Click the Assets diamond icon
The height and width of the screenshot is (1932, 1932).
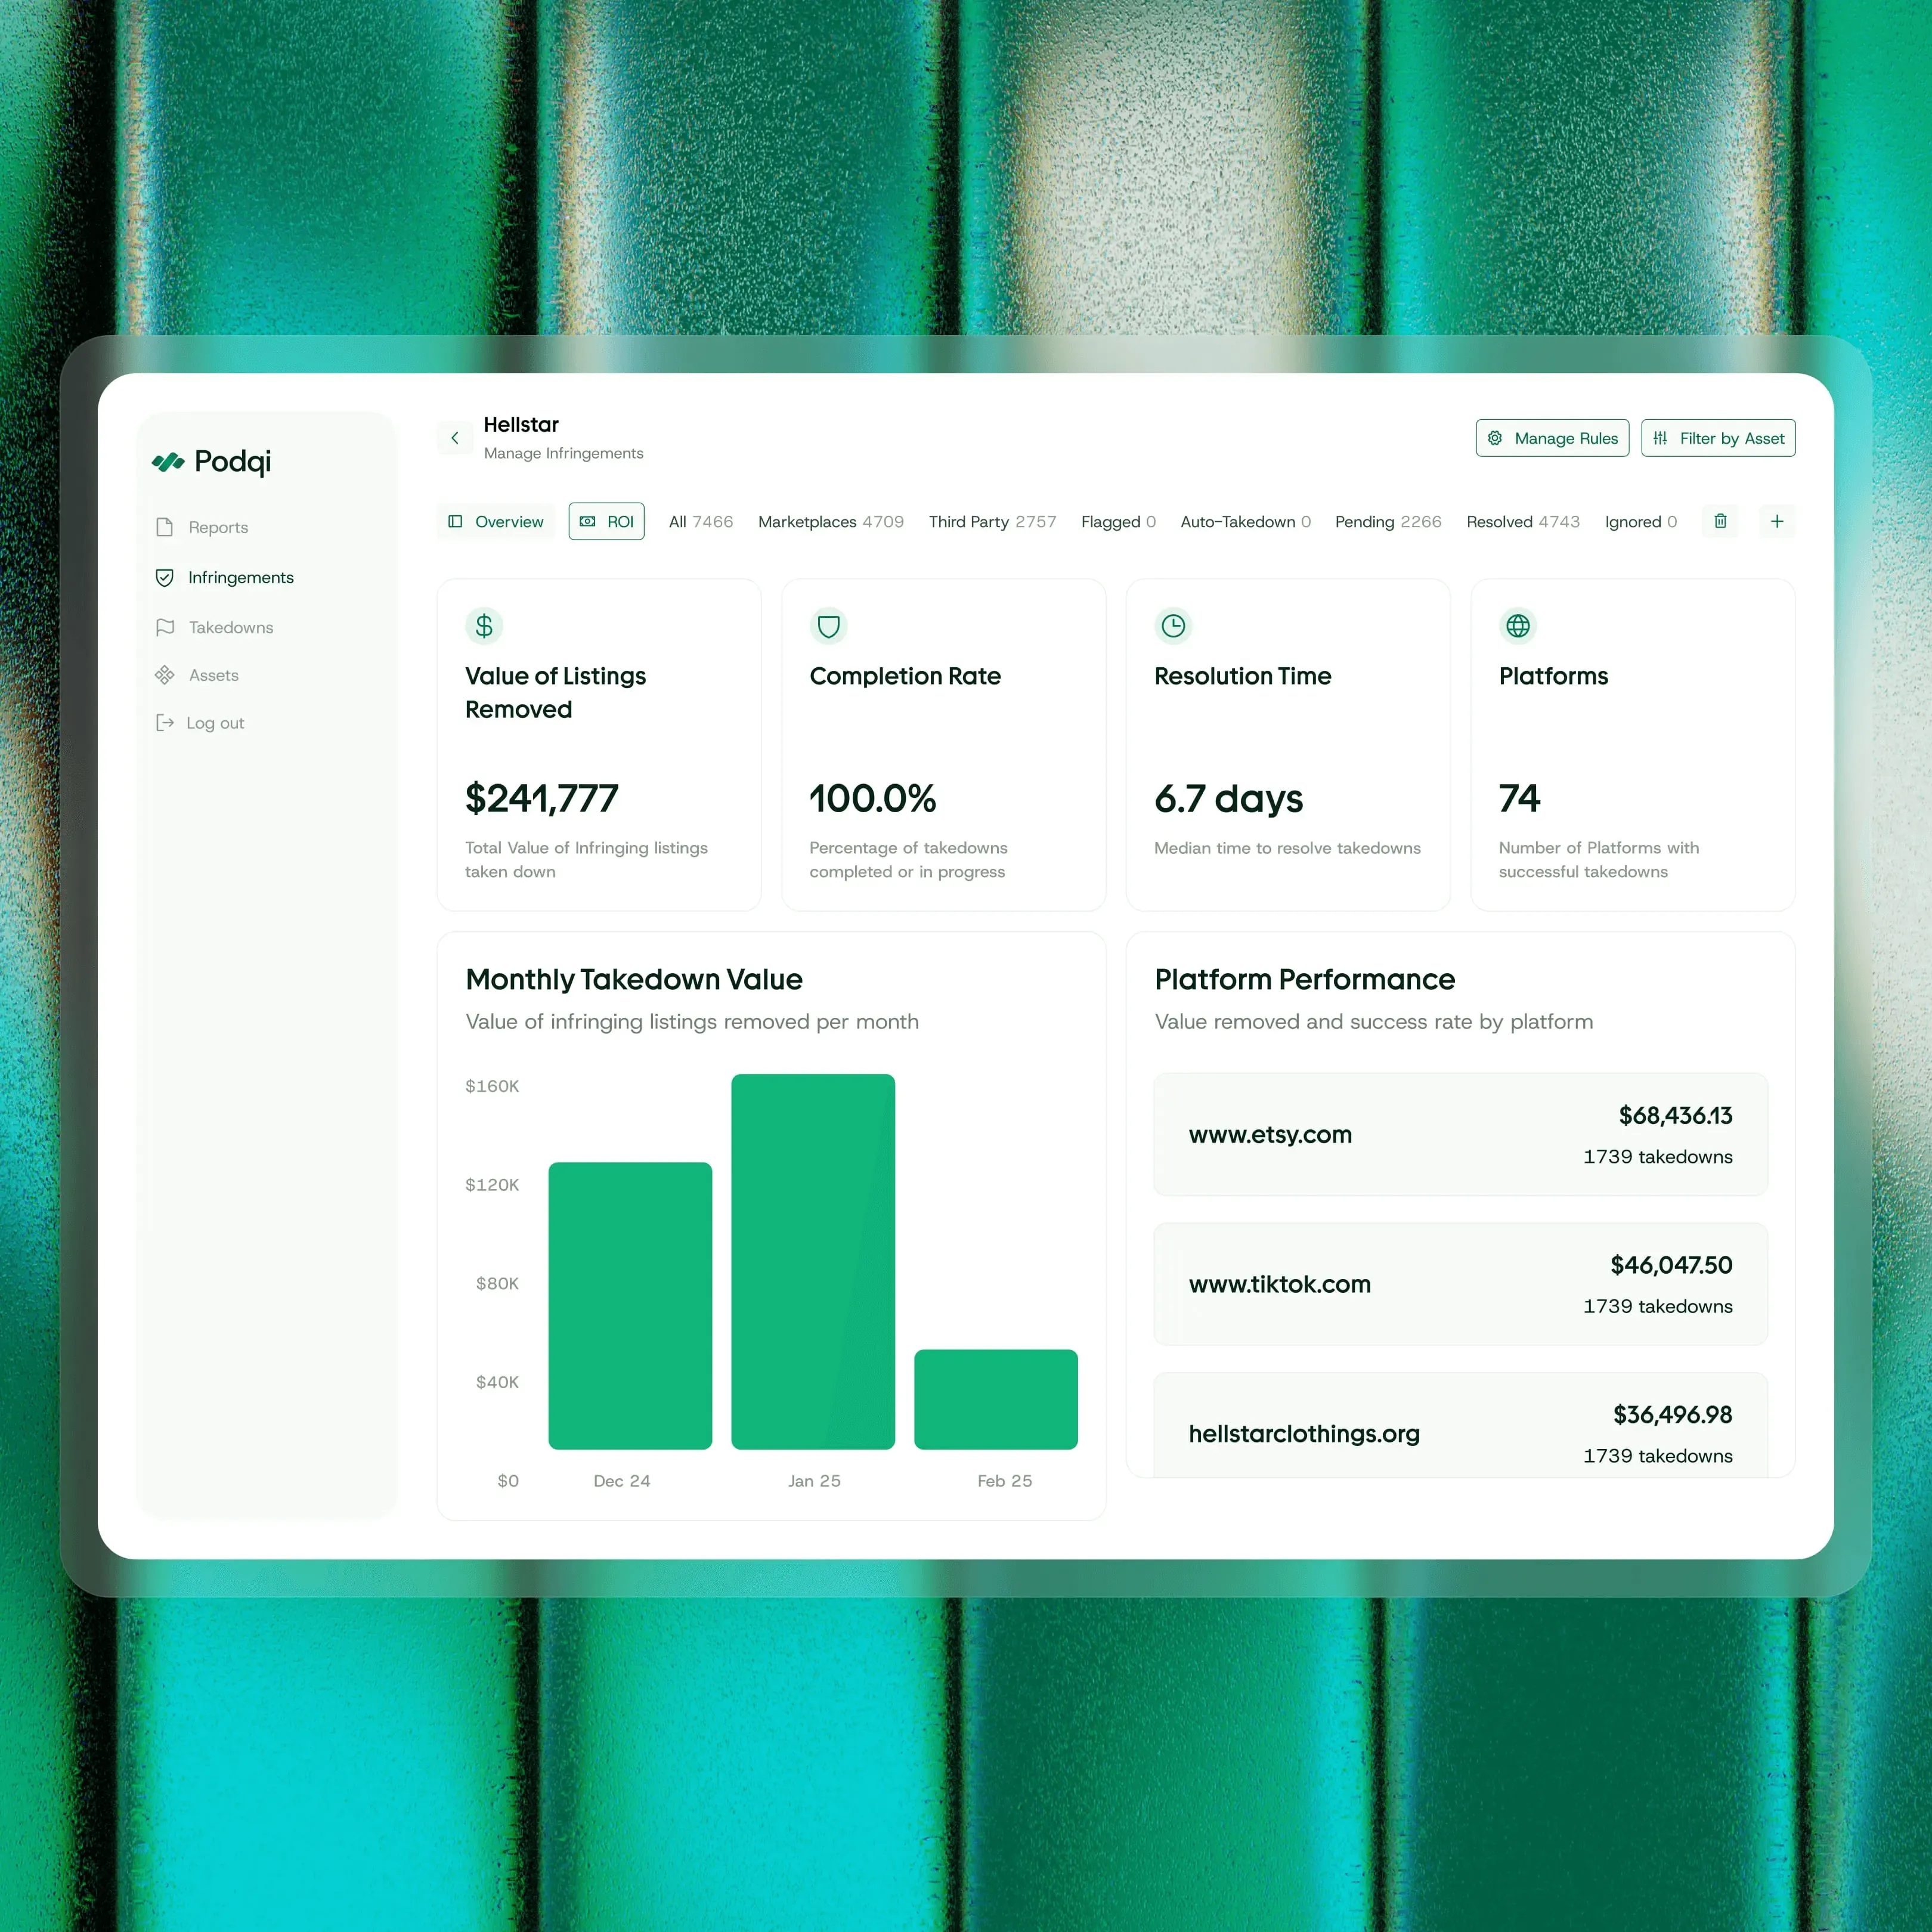click(x=165, y=675)
